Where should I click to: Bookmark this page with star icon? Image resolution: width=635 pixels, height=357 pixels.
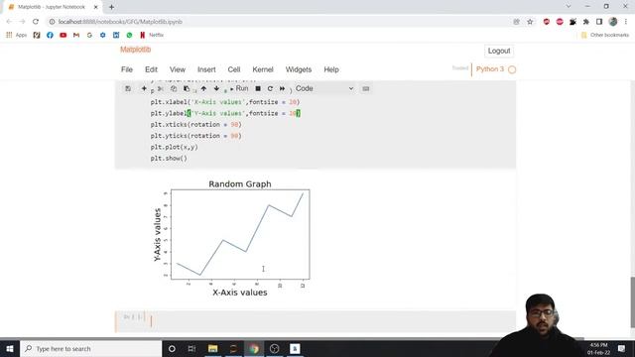530,22
